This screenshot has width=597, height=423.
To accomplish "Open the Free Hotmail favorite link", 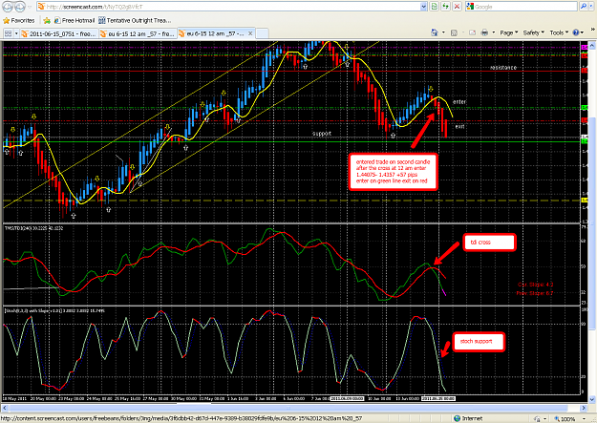I will coord(75,21).
